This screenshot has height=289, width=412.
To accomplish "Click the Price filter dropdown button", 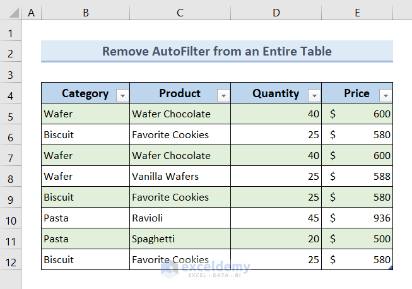I will coord(386,95).
